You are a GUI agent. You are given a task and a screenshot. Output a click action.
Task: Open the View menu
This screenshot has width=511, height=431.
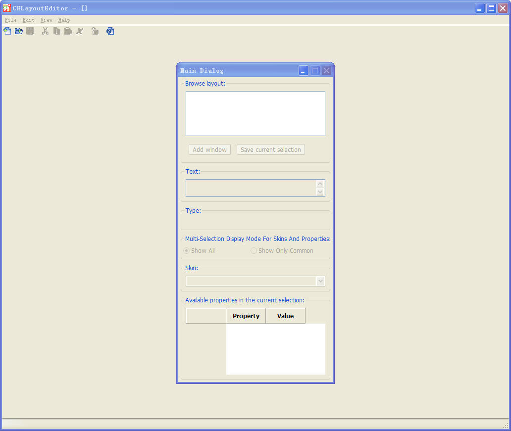pos(46,20)
